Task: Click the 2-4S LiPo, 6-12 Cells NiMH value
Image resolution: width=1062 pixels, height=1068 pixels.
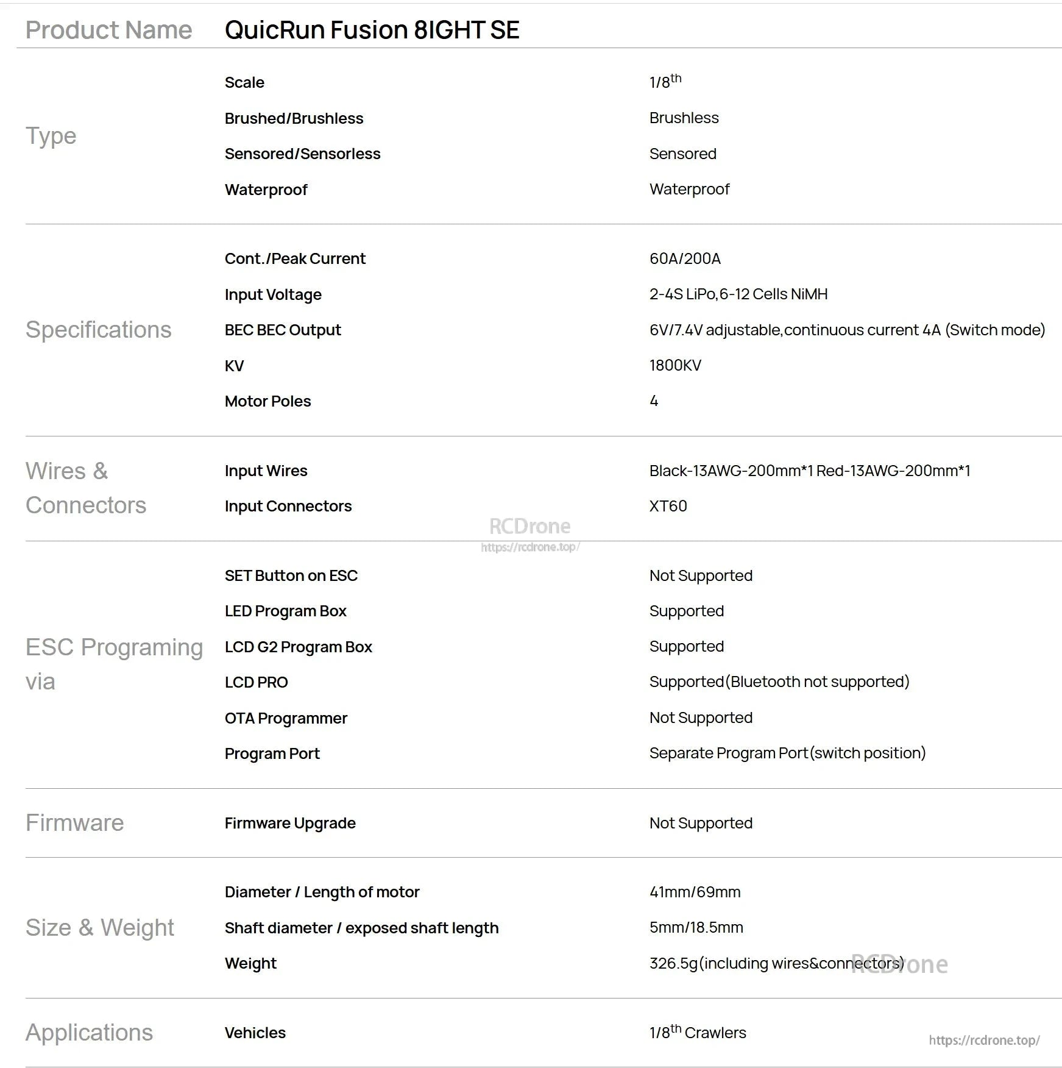Action: pyautogui.click(x=738, y=294)
